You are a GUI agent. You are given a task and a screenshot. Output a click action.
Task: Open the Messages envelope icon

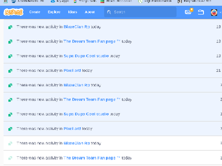coord(188,12)
